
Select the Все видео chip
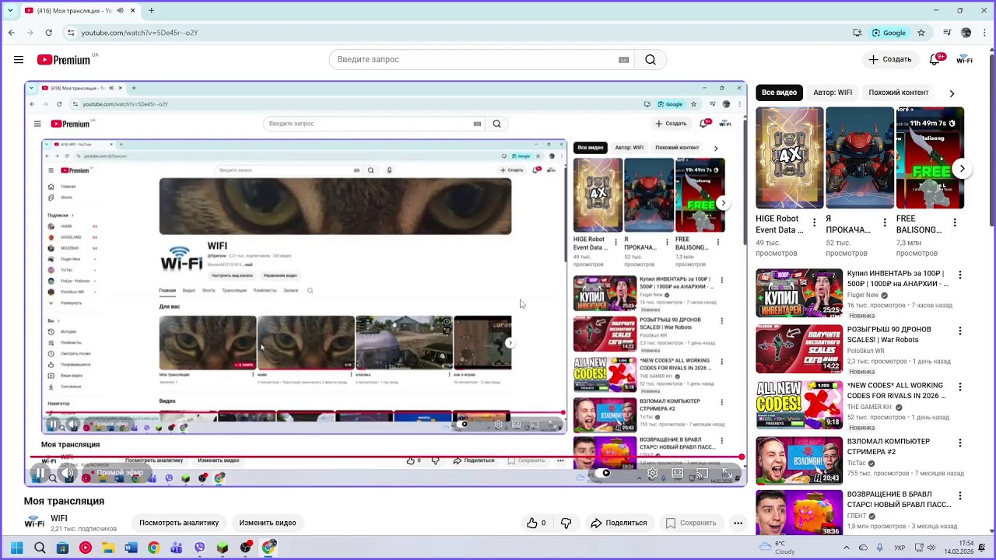tap(779, 93)
